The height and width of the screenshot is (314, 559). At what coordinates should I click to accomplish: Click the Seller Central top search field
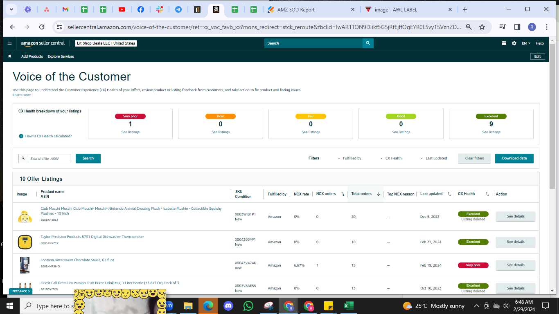[x=313, y=43]
